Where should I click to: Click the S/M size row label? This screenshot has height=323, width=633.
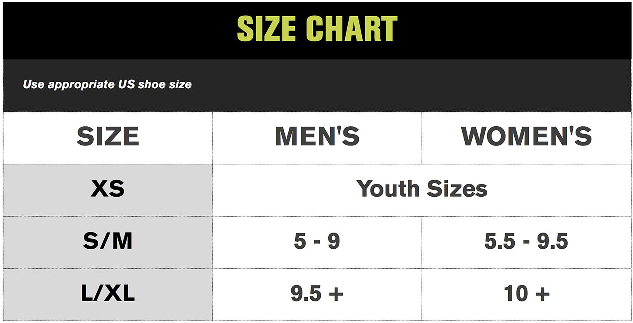[x=108, y=242]
